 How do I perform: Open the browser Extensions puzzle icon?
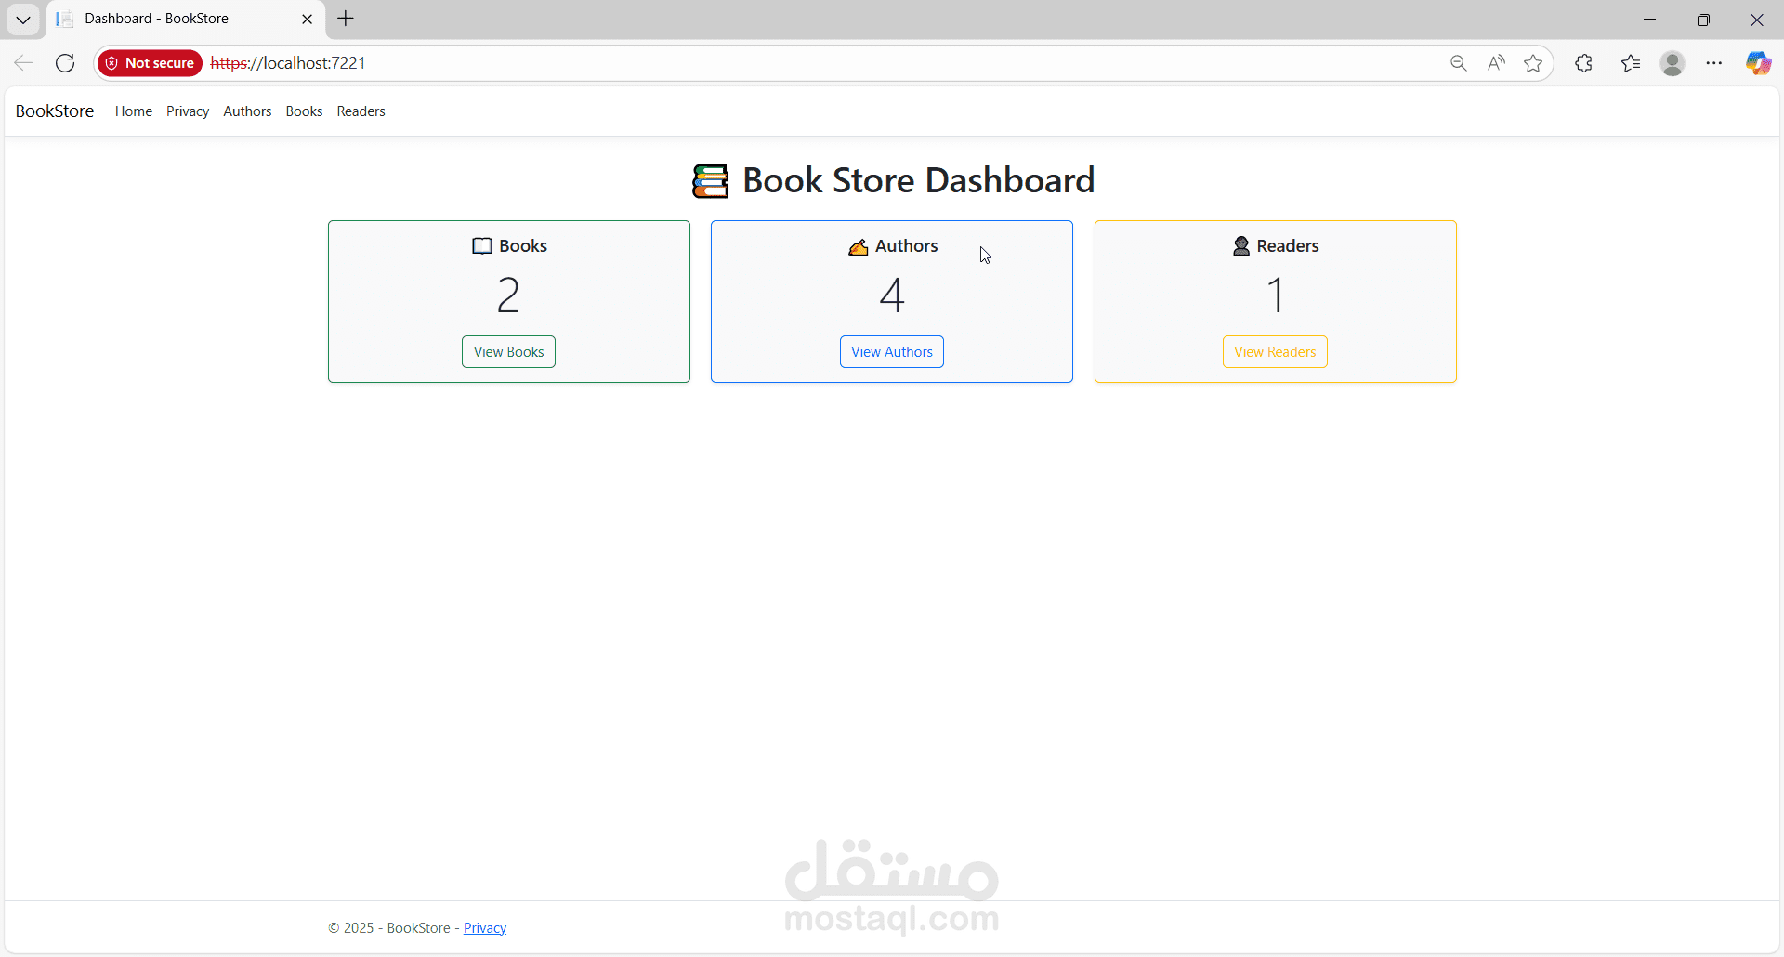tap(1584, 63)
